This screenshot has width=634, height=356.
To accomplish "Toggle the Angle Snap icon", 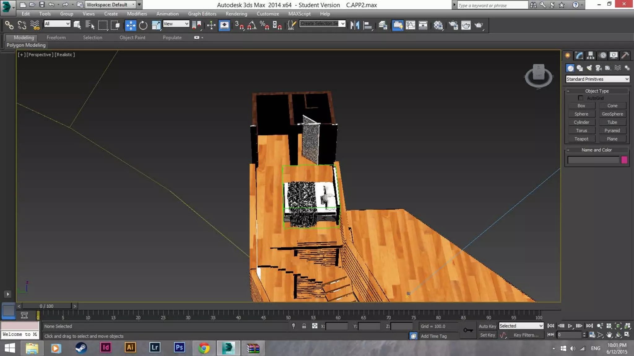I will (x=252, y=25).
